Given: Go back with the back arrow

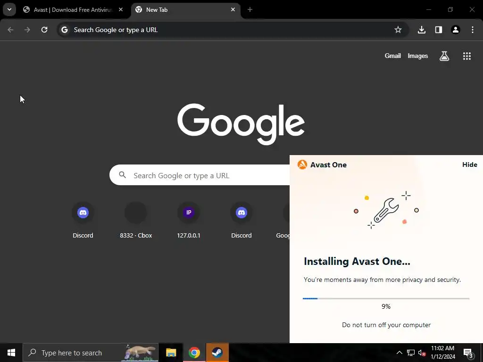Looking at the screenshot, I should click(10, 30).
